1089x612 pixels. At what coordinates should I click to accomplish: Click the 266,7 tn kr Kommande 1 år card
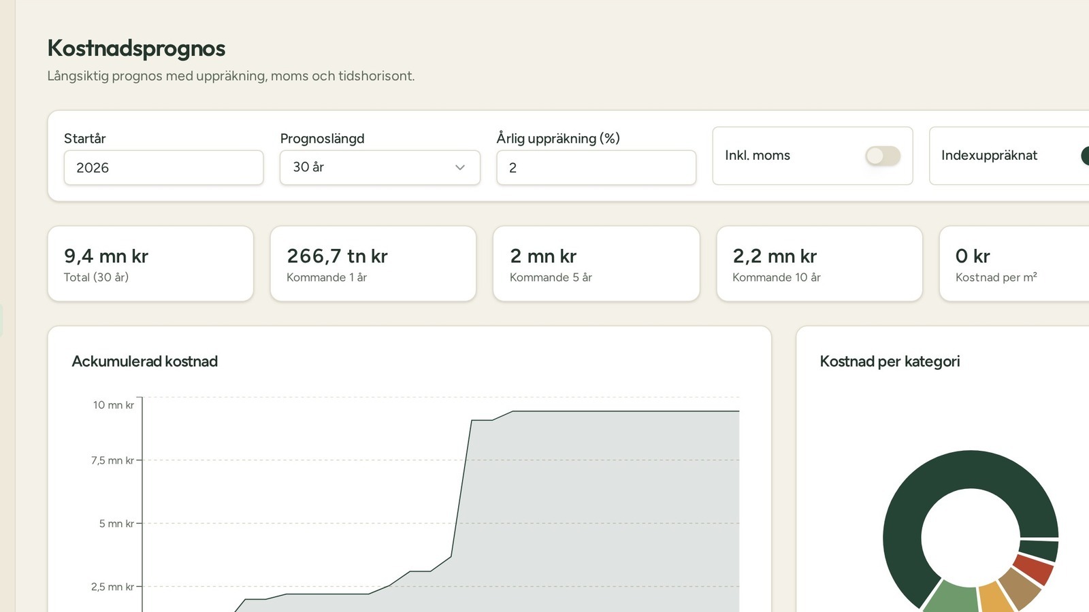point(373,264)
